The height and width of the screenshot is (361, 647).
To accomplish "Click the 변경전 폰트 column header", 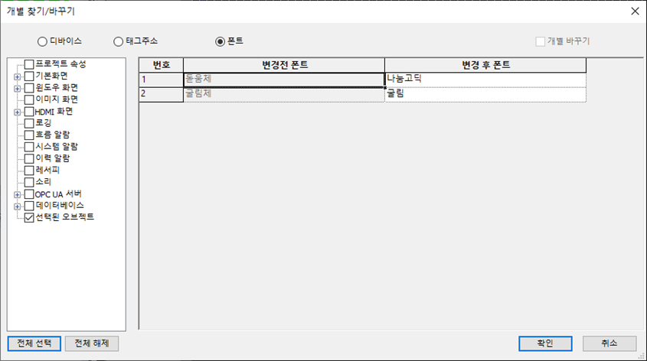I will click(x=284, y=65).
